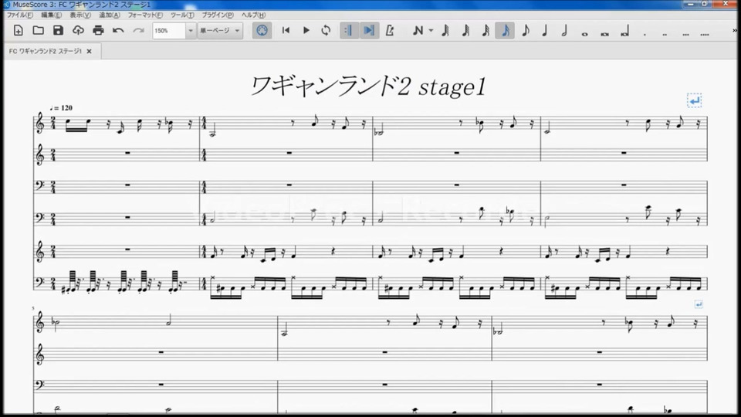Viewport: 741px width, 417px height.
Task: Rewind playback to start
Action: tap(286, 31)
